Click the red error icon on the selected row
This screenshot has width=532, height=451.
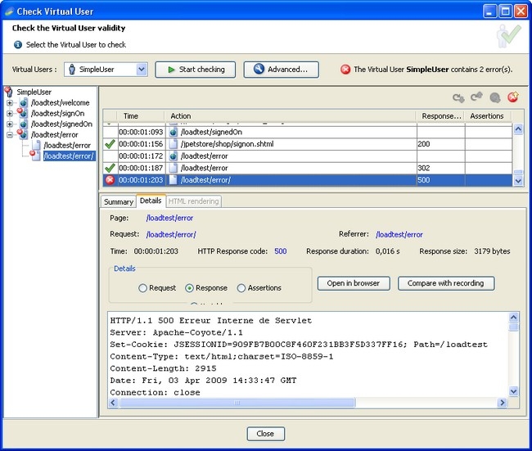[x=110, y=180]
